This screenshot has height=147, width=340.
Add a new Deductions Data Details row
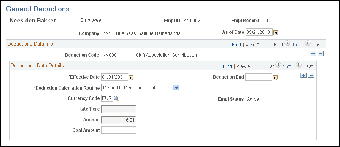[303, 75]
